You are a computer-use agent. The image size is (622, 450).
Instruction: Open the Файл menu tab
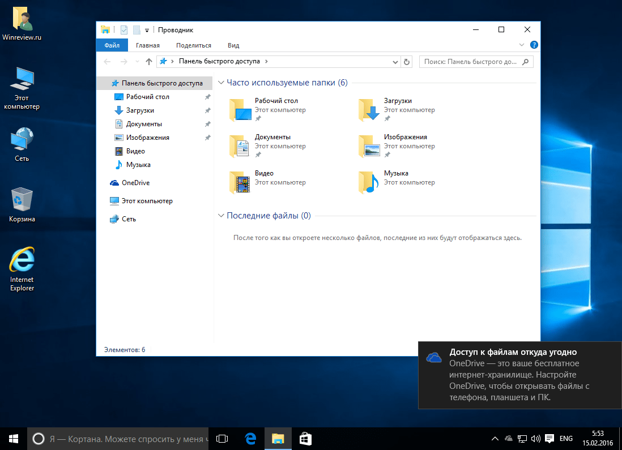click(x=112, y=45)
